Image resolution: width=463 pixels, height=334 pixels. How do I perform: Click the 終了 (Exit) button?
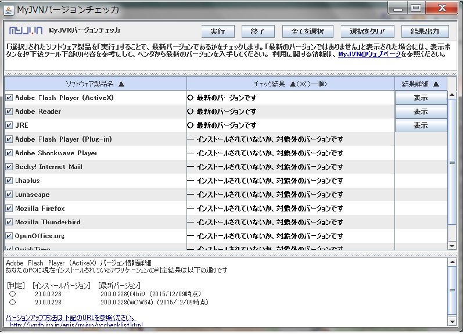(x=258, y=31)
